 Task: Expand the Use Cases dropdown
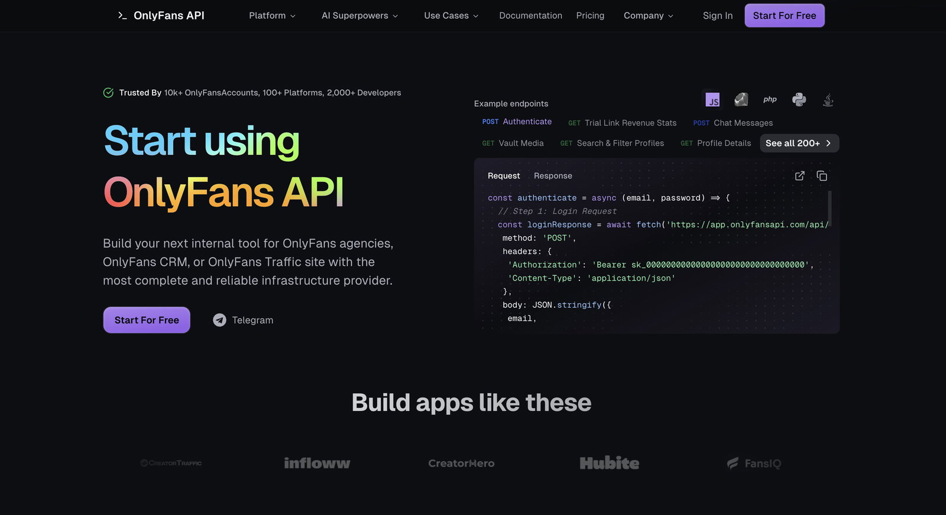(451, 15)
